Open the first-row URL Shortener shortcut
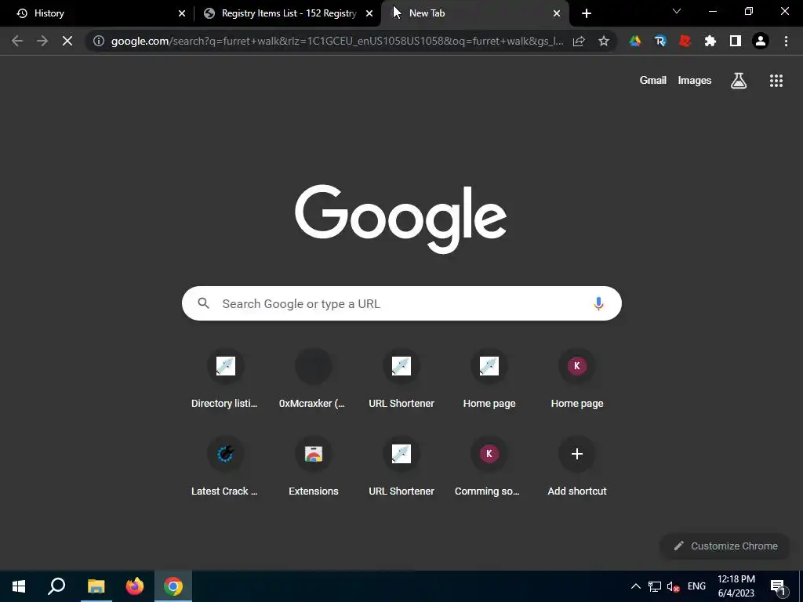This screenshot has height=602, width=803. (x=401, y=380)
